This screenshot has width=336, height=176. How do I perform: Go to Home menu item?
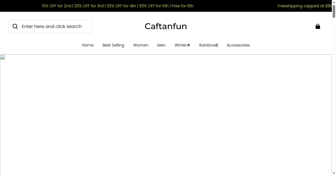pyautogui.click(x=88, y=45)
